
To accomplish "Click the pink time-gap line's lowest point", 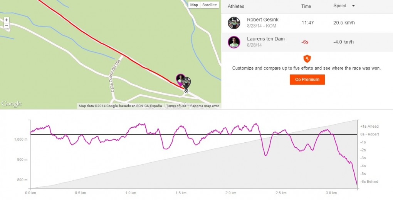I will pos(357,187).
